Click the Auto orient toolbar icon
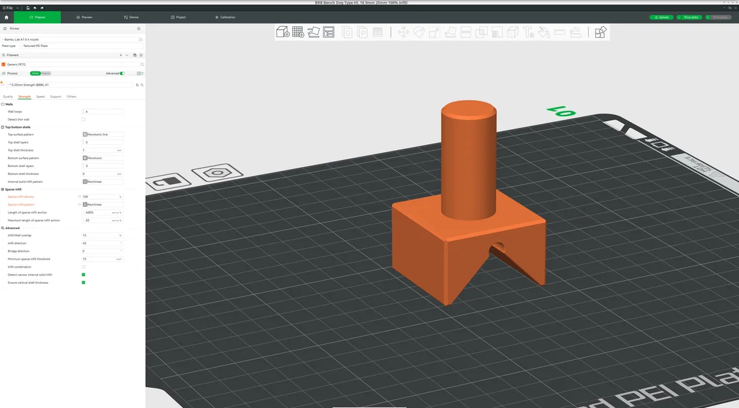 tap(313, 32)
